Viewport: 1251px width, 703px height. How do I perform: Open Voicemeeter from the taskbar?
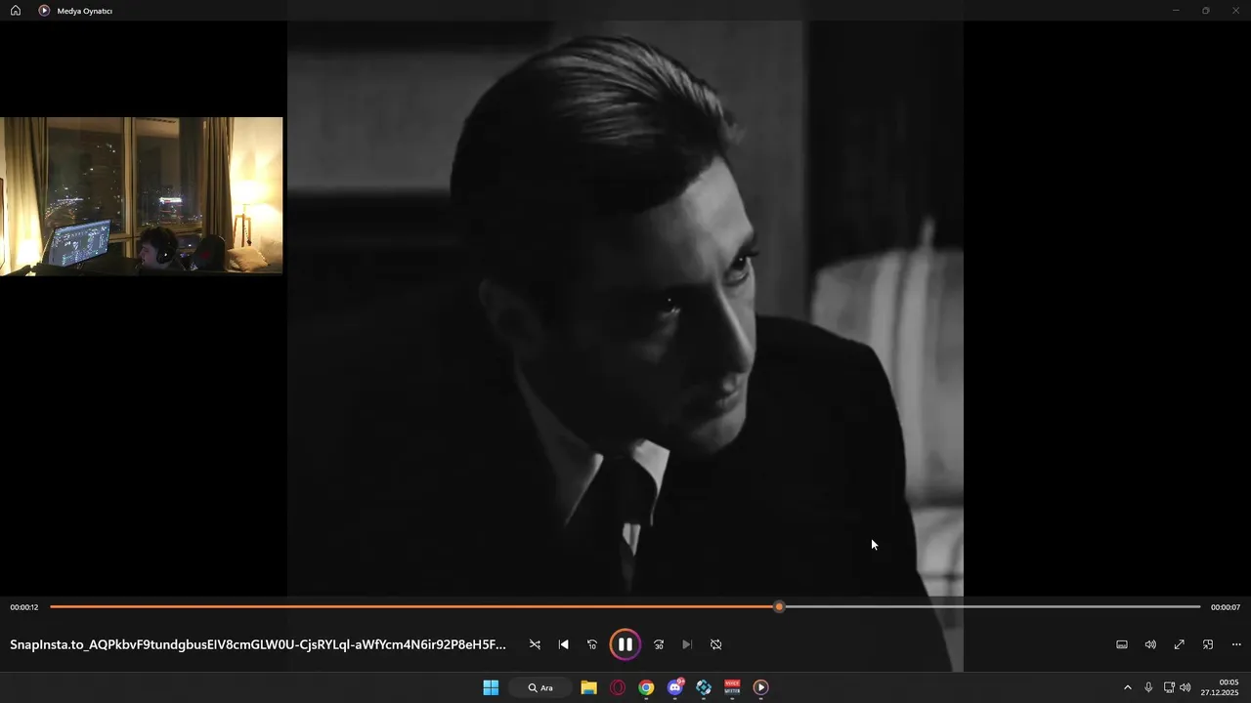point(732,687)
